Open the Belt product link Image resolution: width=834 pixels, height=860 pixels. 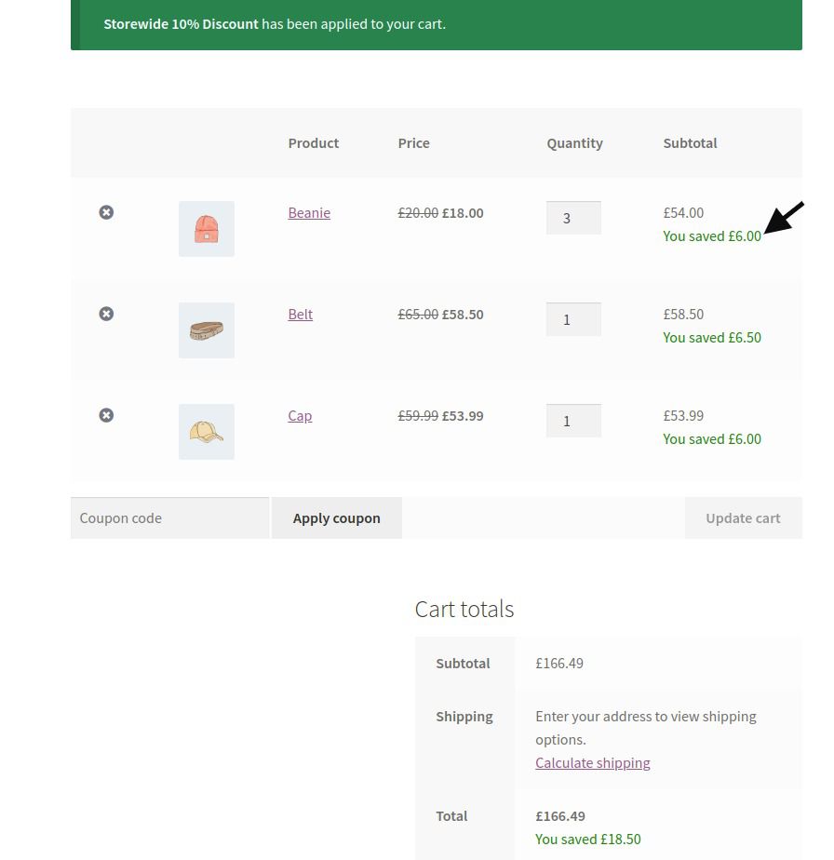[x=301, y=315]
